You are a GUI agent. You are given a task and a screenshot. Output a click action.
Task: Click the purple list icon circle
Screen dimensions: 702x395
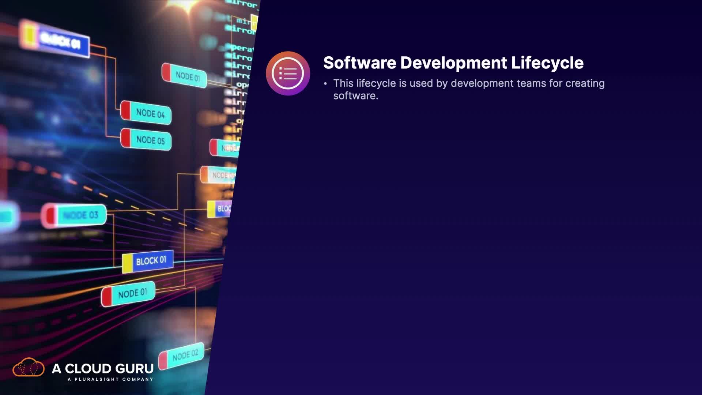point(288,74)
